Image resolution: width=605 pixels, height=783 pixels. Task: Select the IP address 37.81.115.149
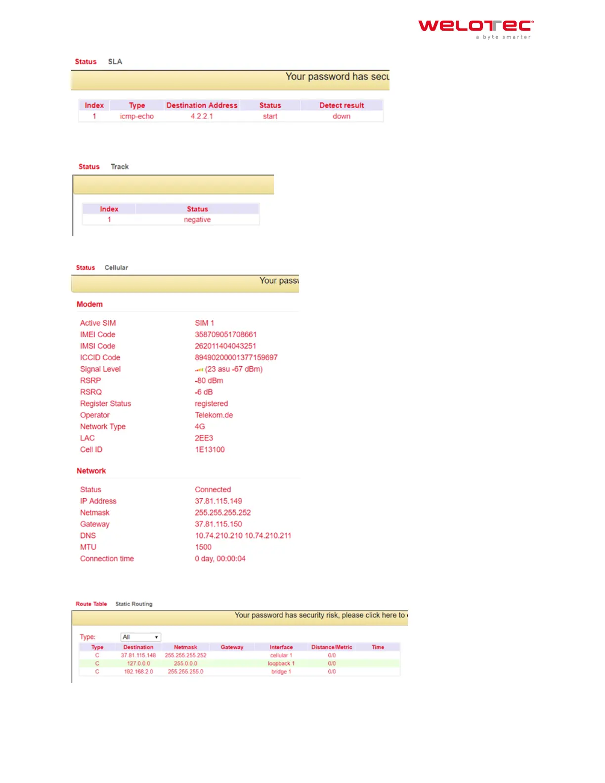[x=218, y=501]
